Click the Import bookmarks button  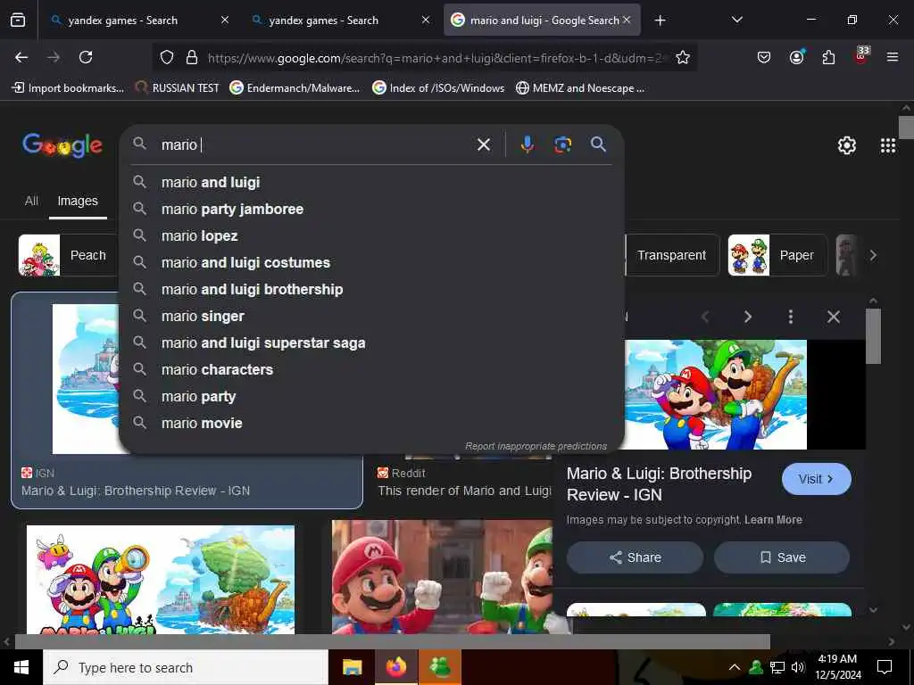click(x=68, y=88)
